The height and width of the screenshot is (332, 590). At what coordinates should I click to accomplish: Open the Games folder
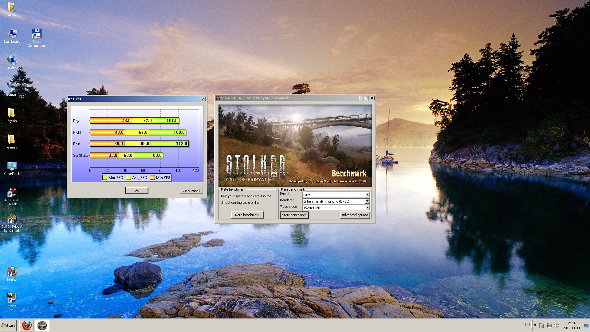[x=12, y=142]
